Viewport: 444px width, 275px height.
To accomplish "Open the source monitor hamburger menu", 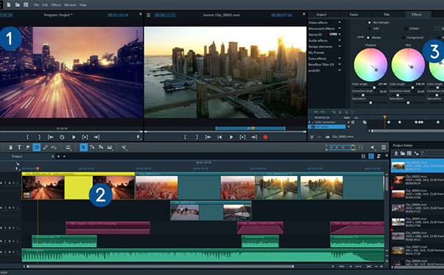I will pyautogui.click(x=148, y=15).
